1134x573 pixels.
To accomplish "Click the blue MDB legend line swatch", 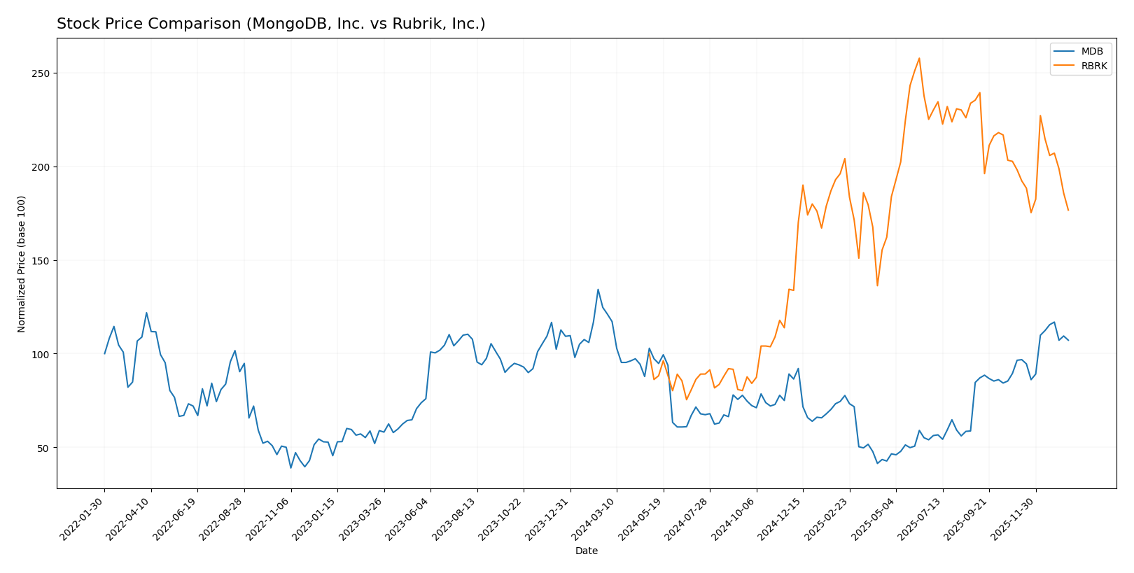I will point(1065,52).
